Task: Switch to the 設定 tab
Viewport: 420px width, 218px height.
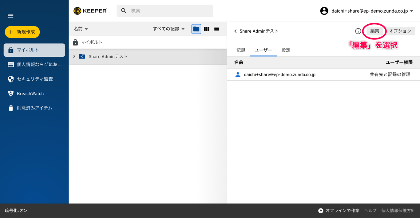Action: click(x=285, y=50)
